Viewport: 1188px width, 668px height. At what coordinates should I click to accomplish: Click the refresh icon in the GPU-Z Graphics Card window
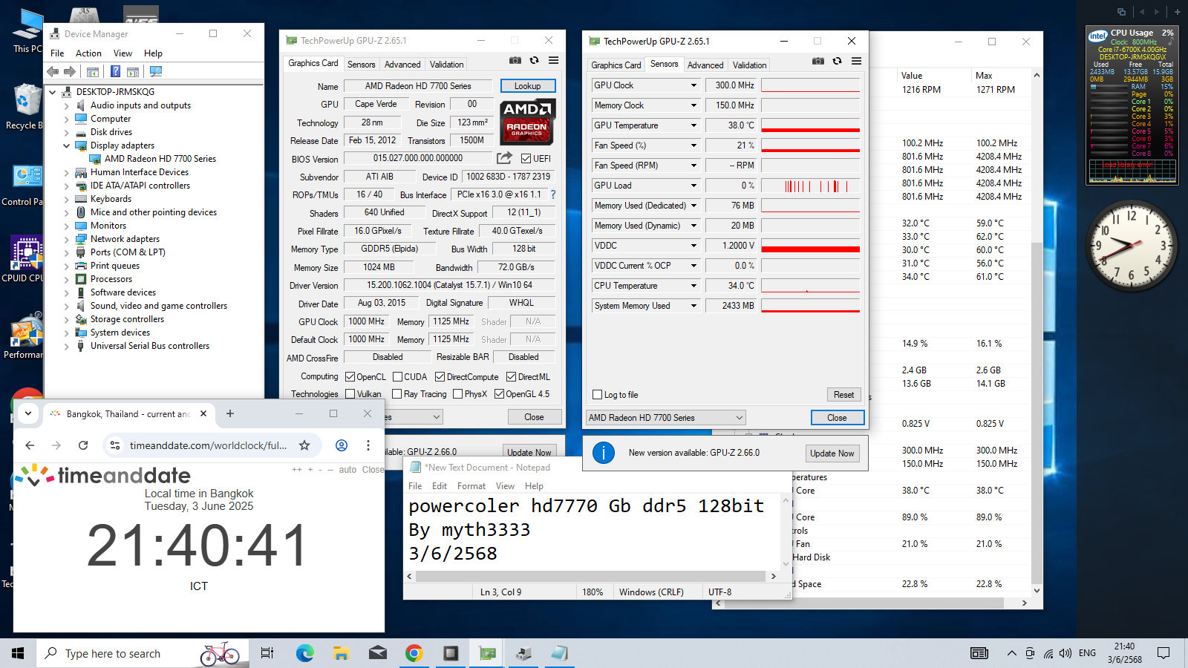click(534, 60)
